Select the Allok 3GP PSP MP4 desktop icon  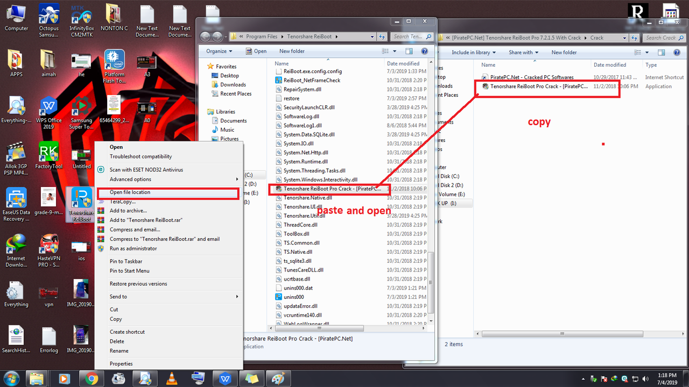[x=16, y=159]
